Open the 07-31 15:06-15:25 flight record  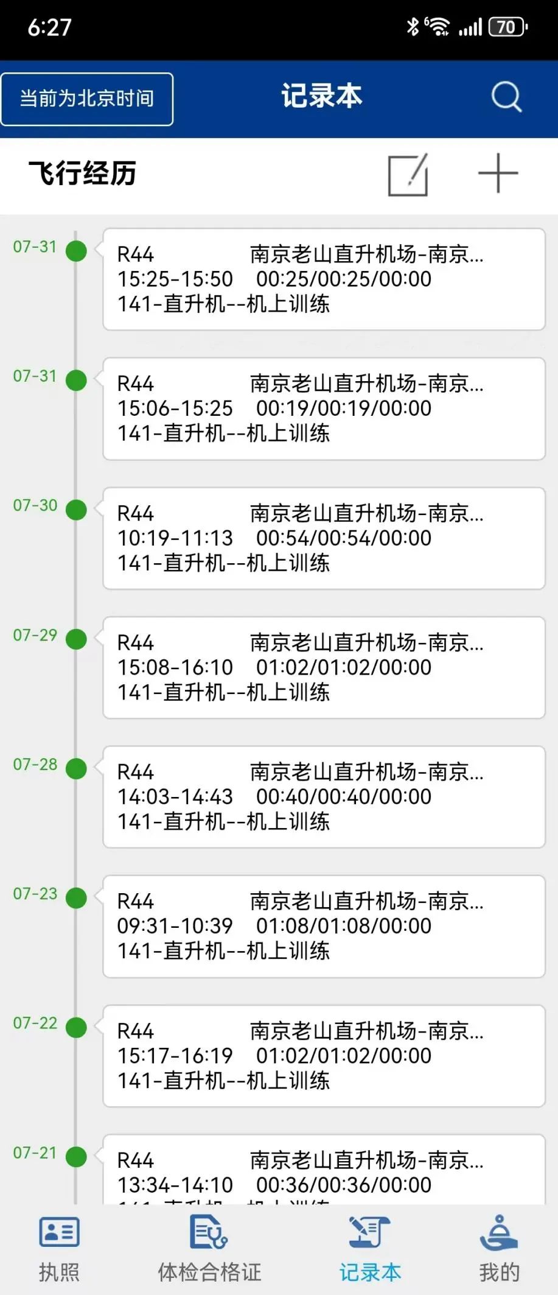(324, 409)
